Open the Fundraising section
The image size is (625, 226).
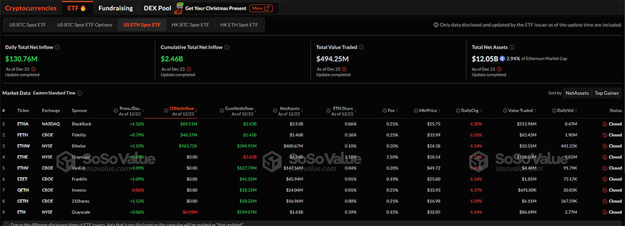click(x=115, y=8)
